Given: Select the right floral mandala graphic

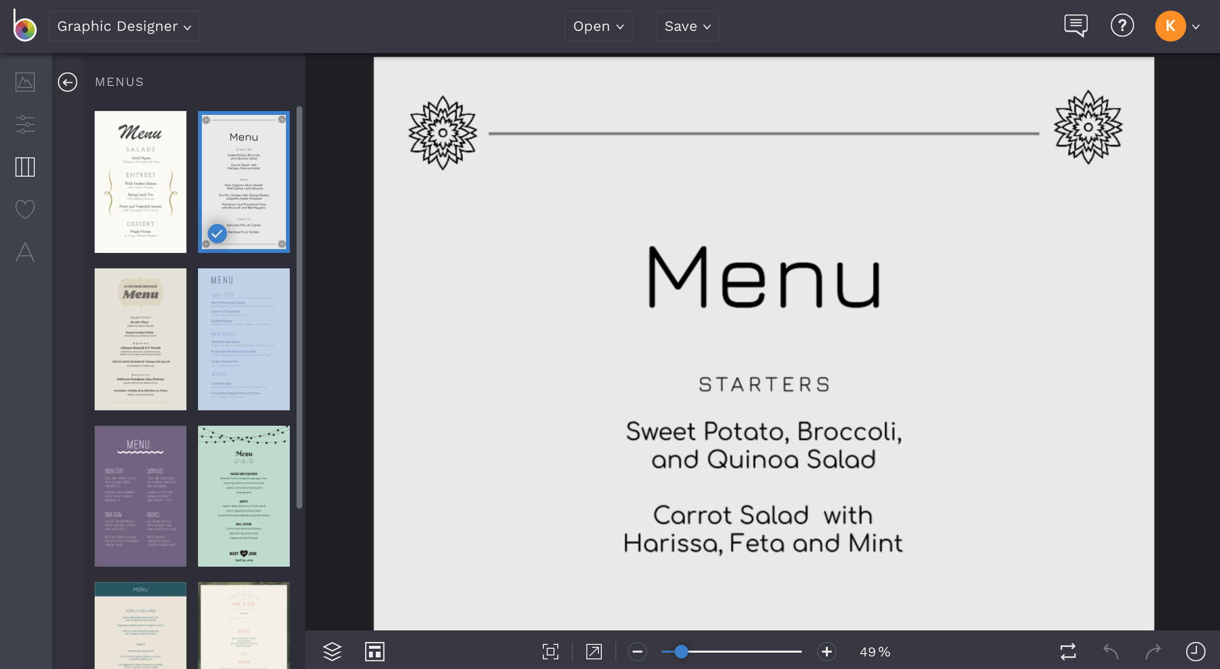Looking at the screenshot, I should [x=1088, y=127].
